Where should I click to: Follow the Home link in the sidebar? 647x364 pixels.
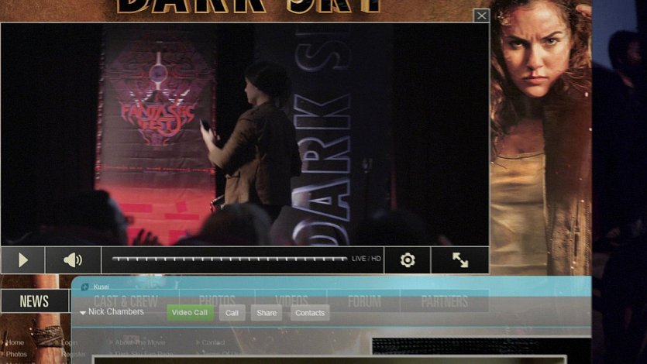(15, 342)
